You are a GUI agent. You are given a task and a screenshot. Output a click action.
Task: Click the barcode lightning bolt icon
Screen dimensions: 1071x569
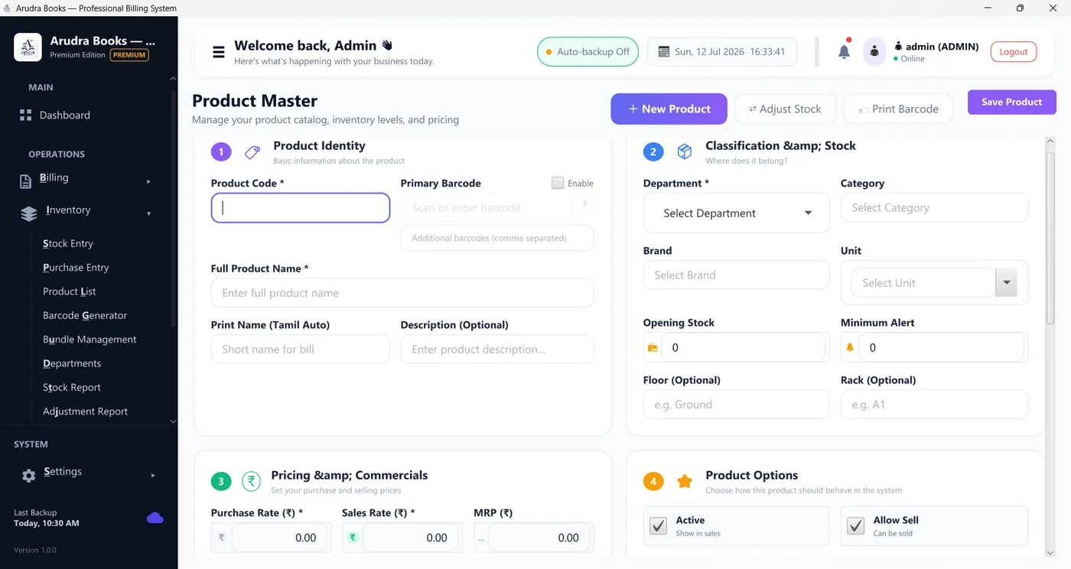tap(584, 204)
